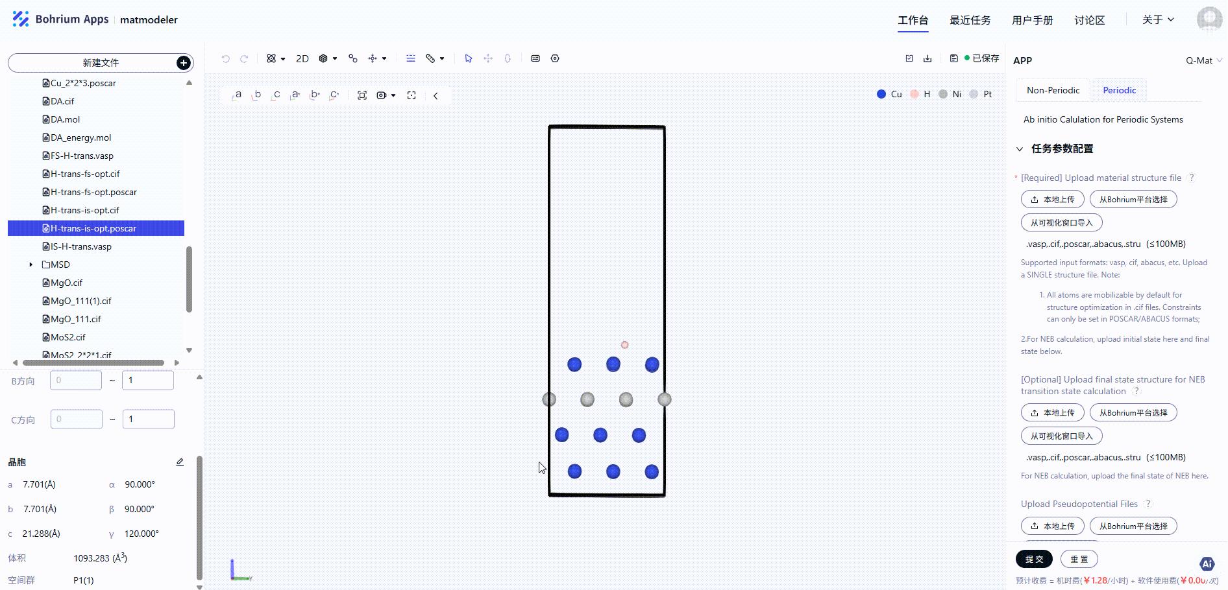Click the Cu blue legend swatch
1228x590 pixels.
[x=881, y=94]
